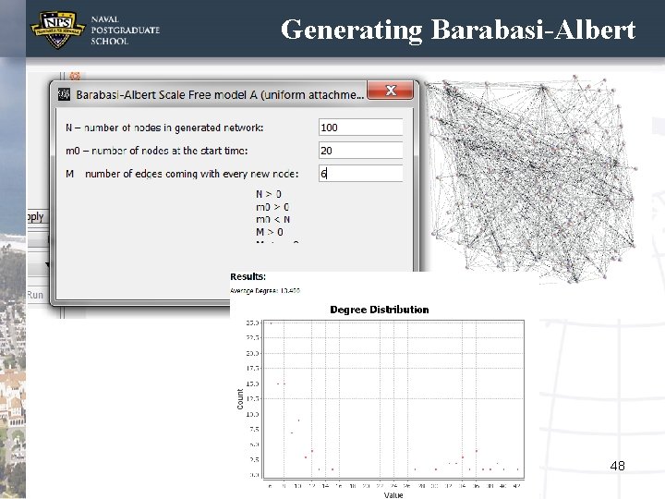The width and height of the screenshot is (665, 499).
Task: Click the M edges per node field
Action: click(x=360, y=173)
